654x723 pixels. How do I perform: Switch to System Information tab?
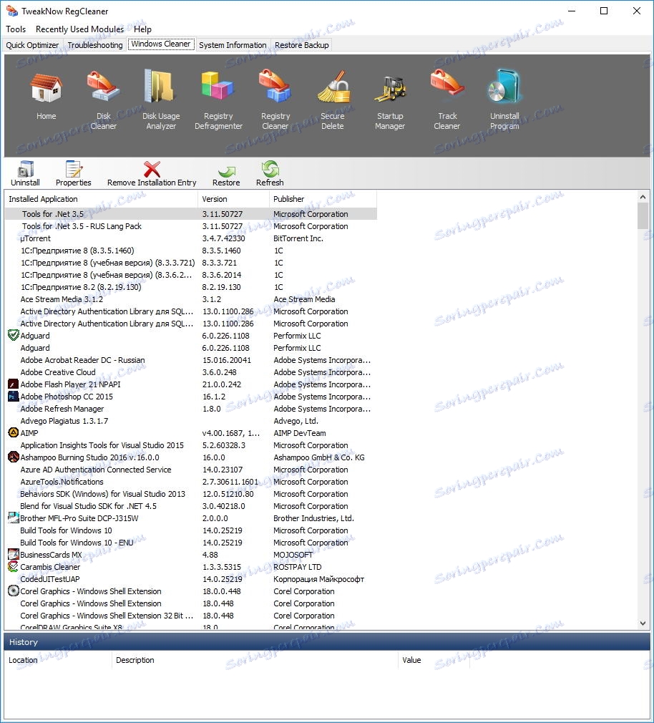point(233,44)
